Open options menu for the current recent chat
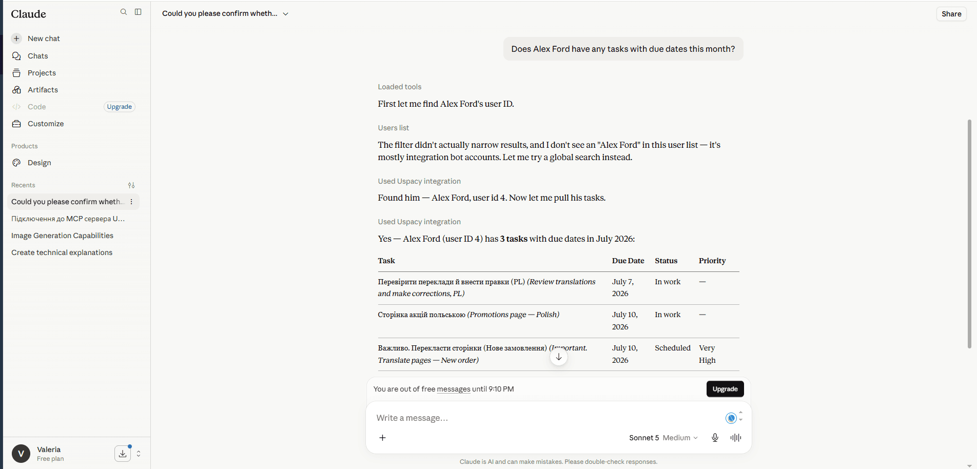 (x=131, y=202)
